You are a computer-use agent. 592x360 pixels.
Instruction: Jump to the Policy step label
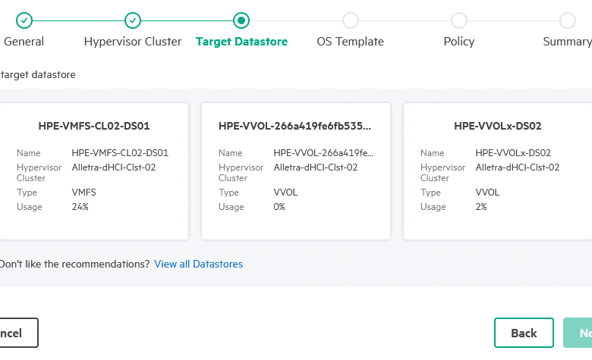click(x=459, y=42)
